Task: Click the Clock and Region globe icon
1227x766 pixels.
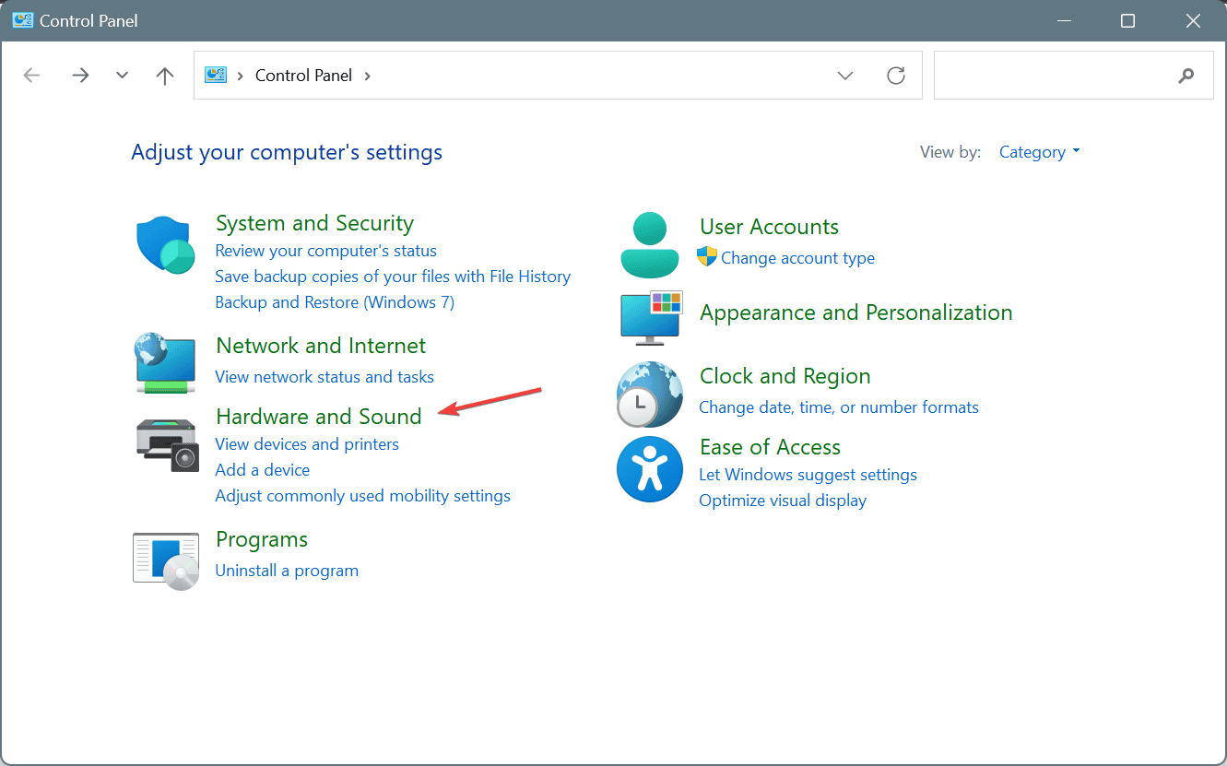Action: tap(650, 394)
